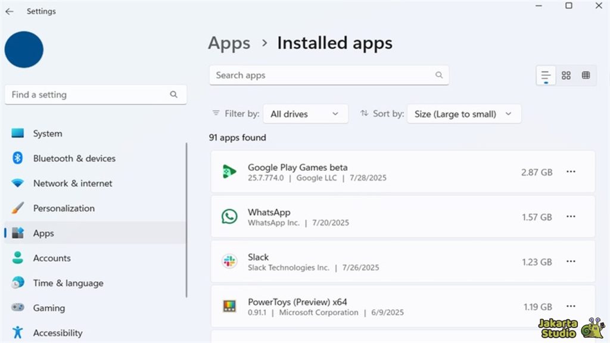The height and width of the screenshot is (343, 610).
Task: Click in the Search apps field
Action: 329,75
